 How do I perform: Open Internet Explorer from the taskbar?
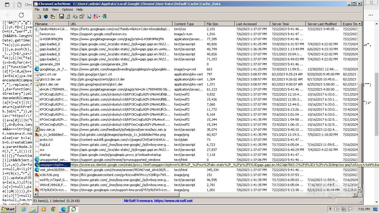(x=23, y=209)
